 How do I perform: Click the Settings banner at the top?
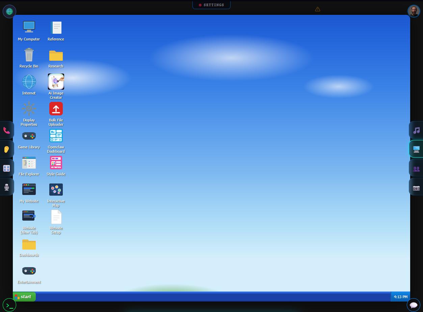(x=211, y=5)
